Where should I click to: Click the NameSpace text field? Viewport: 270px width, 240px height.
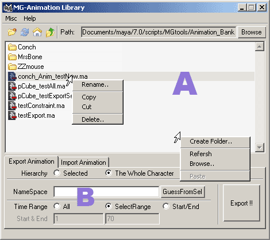[x=106, y=192]
